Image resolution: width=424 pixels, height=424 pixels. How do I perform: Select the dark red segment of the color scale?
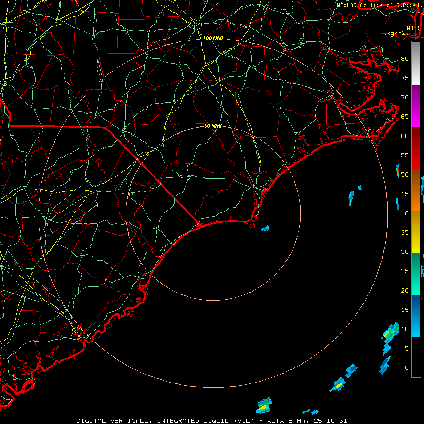pyautogui.click(x=416, y=147)
